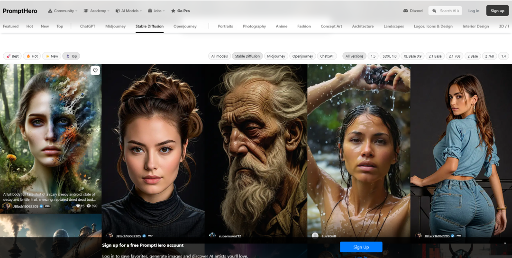Click the Go Pro star link
512x258 pixels.
pyautogui.click(x=180, y=11)
